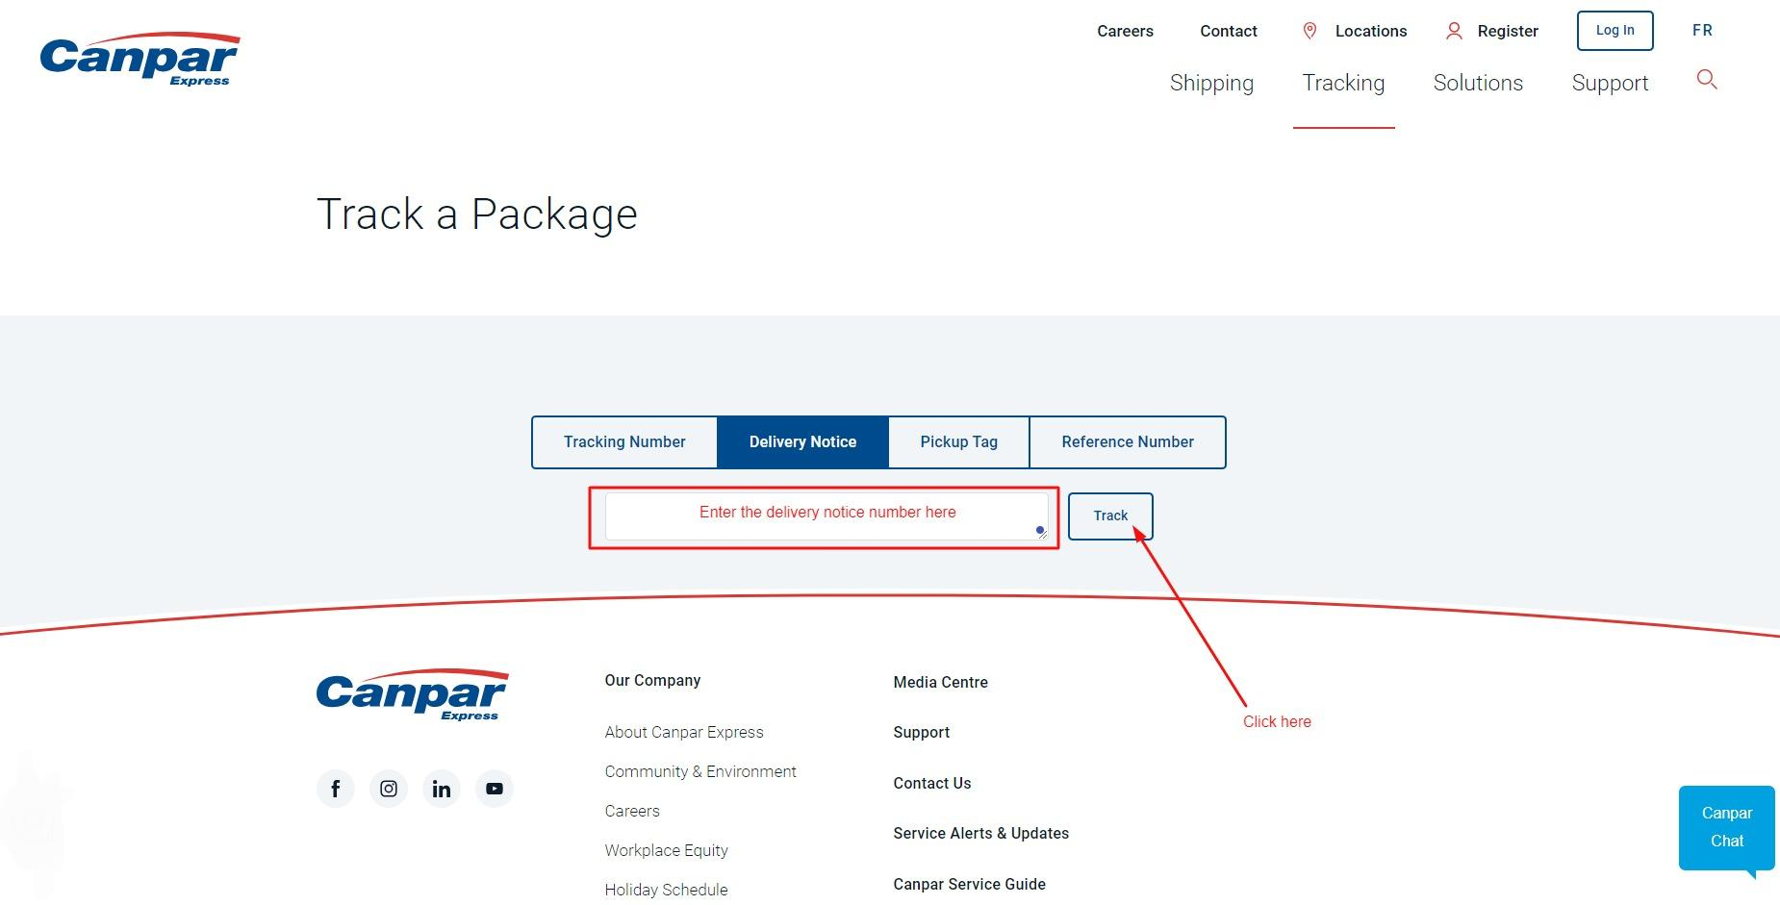This screenshot has height=905, width=1780.
Task: Open Holiday Schedule link
Action: (666, 890)
